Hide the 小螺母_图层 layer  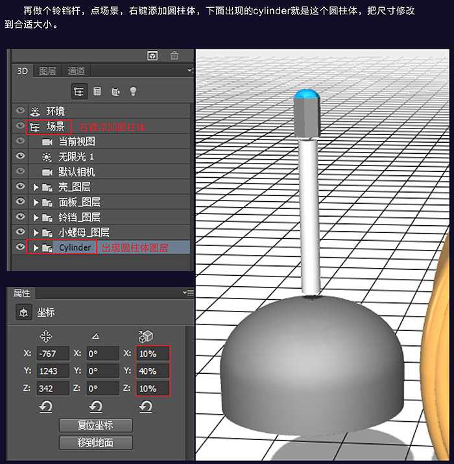20,232
